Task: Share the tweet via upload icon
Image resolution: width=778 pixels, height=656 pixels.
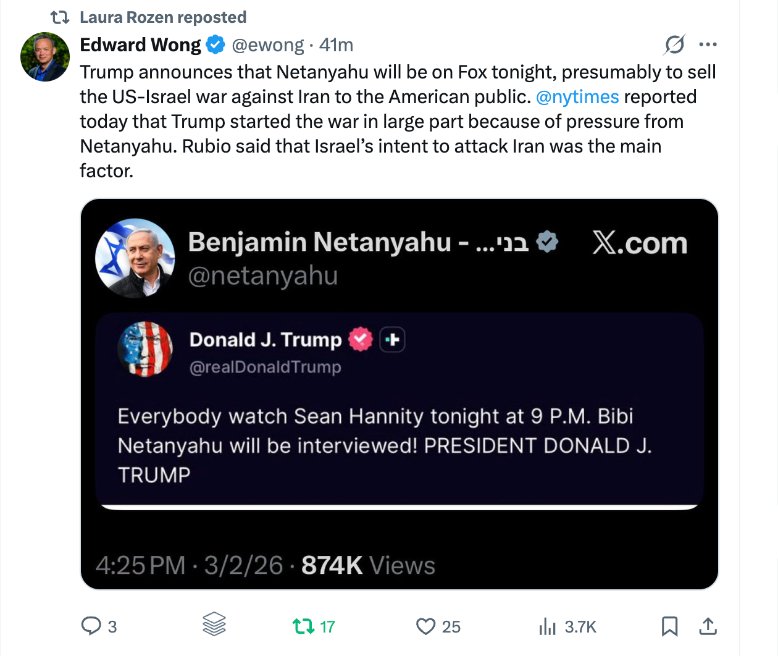Action: pos(708,626)
